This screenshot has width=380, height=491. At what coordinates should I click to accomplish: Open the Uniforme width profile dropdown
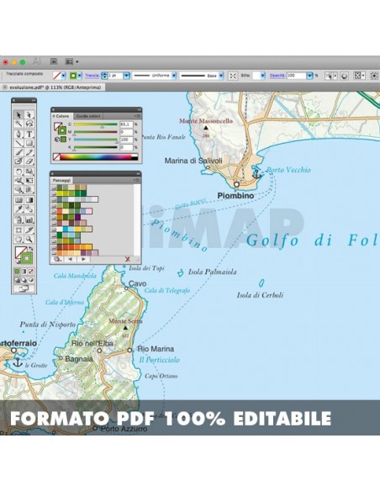(174, 76)
